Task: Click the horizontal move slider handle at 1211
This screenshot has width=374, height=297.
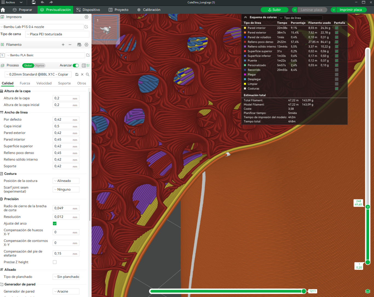Action: click(304, 291)
